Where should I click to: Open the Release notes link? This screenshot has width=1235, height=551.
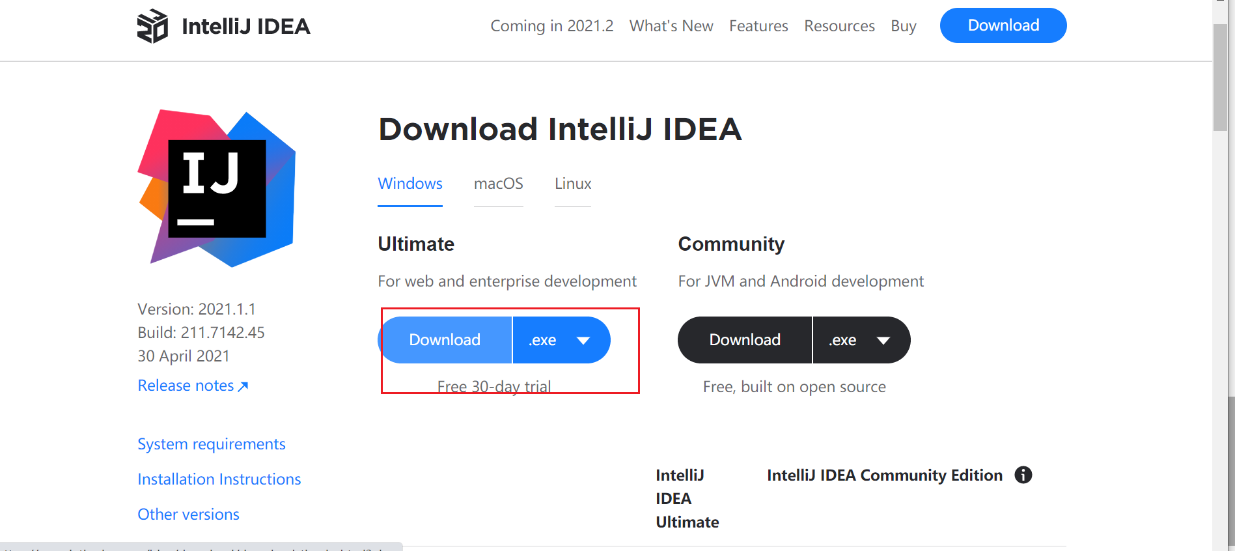click(193, 386)
